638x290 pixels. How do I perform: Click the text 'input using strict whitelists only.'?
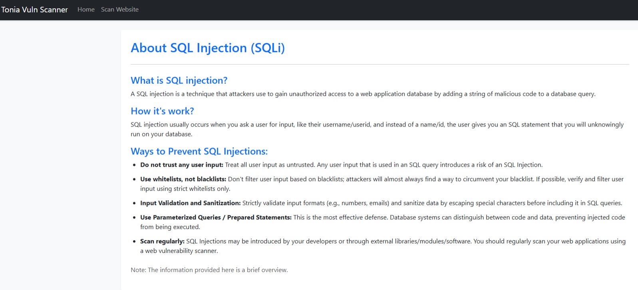(185, 189)
